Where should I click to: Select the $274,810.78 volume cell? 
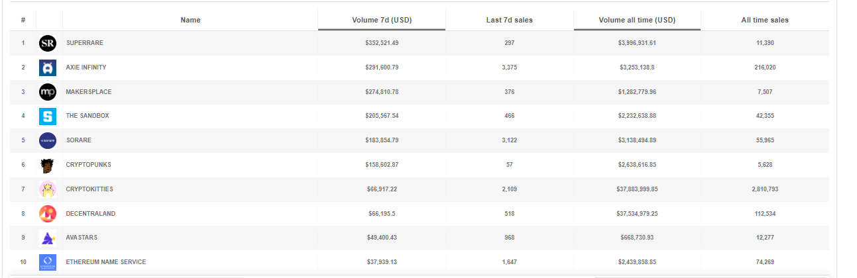(382, 91)
